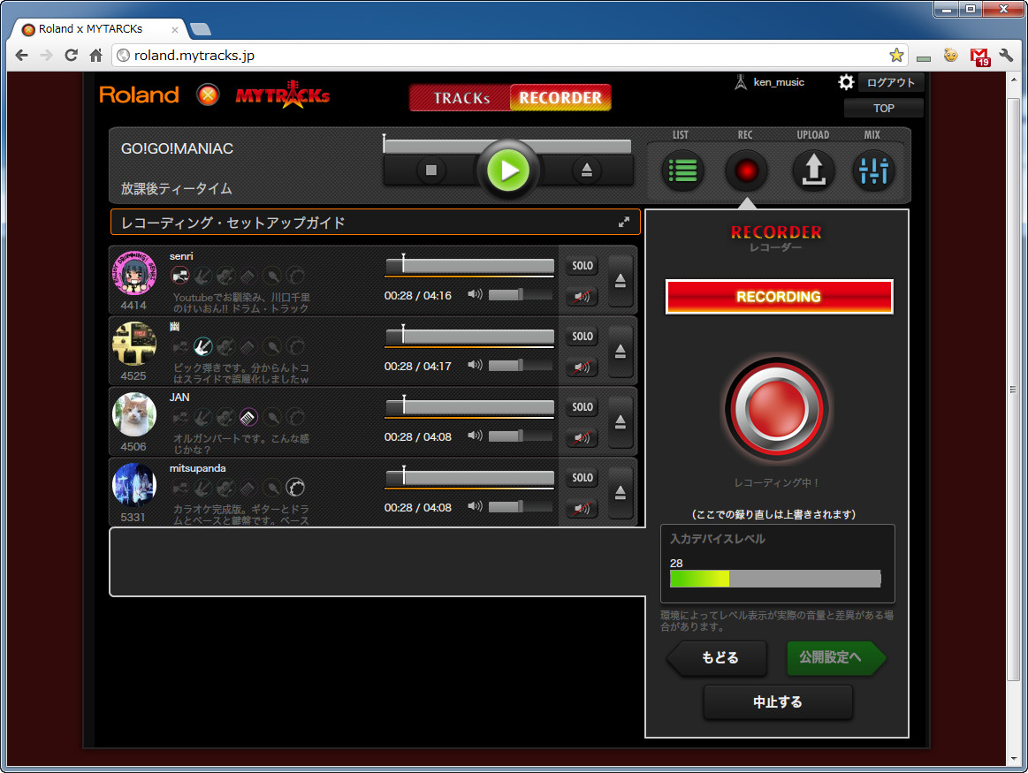Click the dimmed guitar icon on JAN's track

coord(203,417)
